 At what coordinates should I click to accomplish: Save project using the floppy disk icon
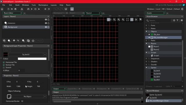tap(15, 9)
